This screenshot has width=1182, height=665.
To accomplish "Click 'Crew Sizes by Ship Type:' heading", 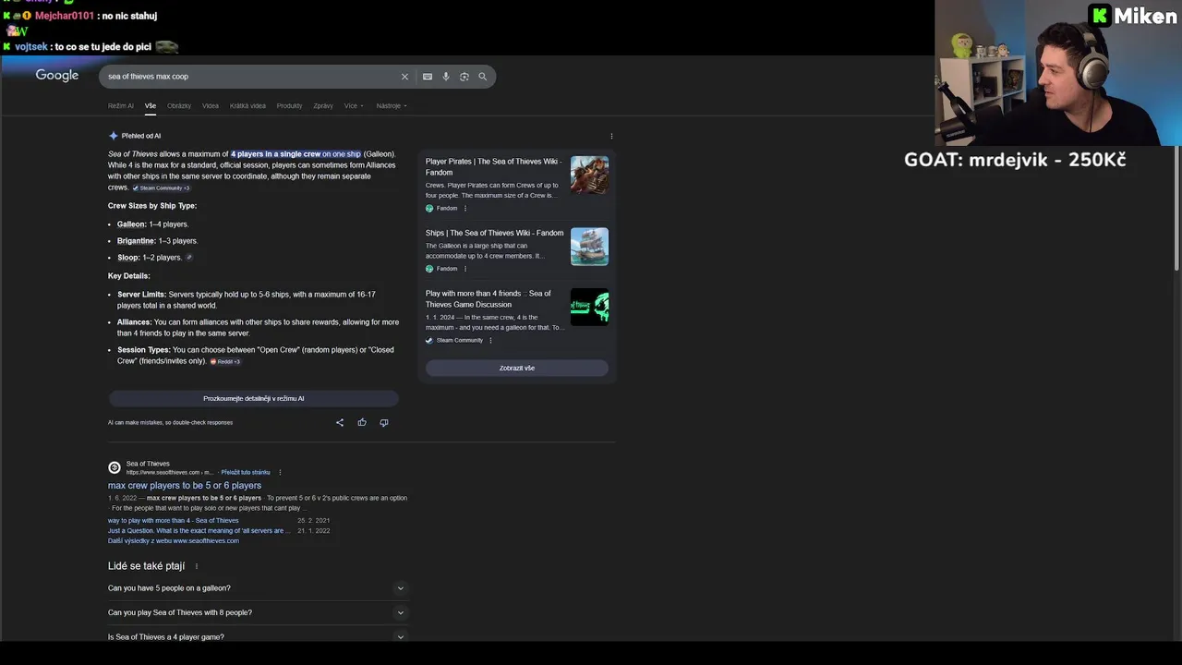I will [152, 206].
